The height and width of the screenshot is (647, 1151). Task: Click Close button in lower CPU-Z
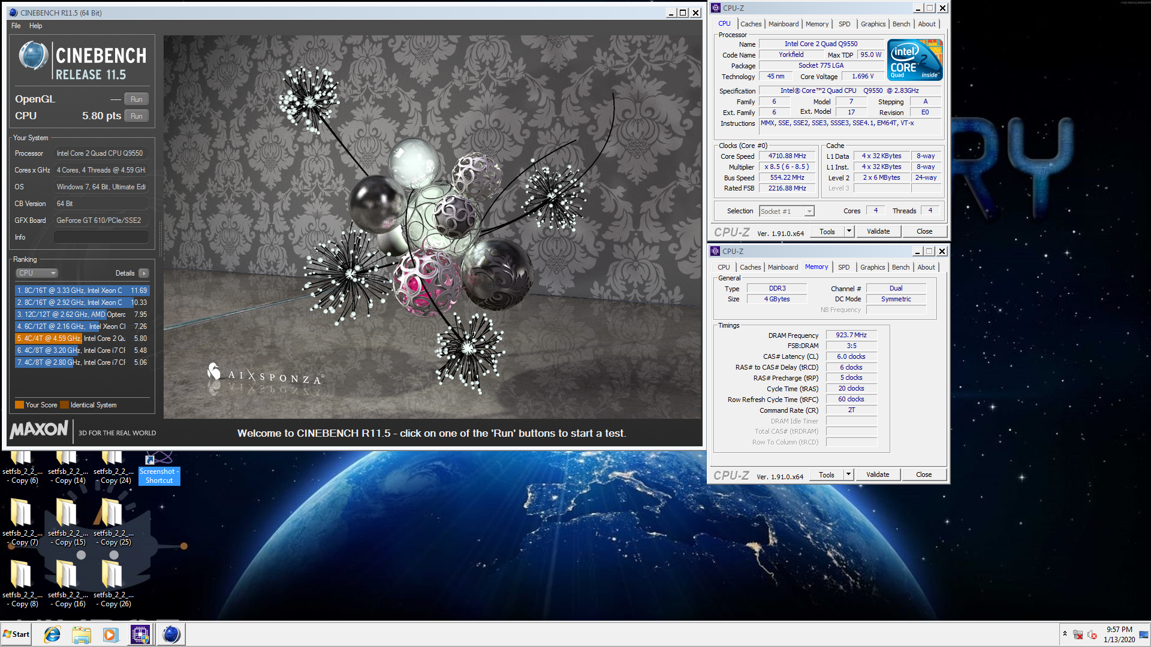pos(924,475)
